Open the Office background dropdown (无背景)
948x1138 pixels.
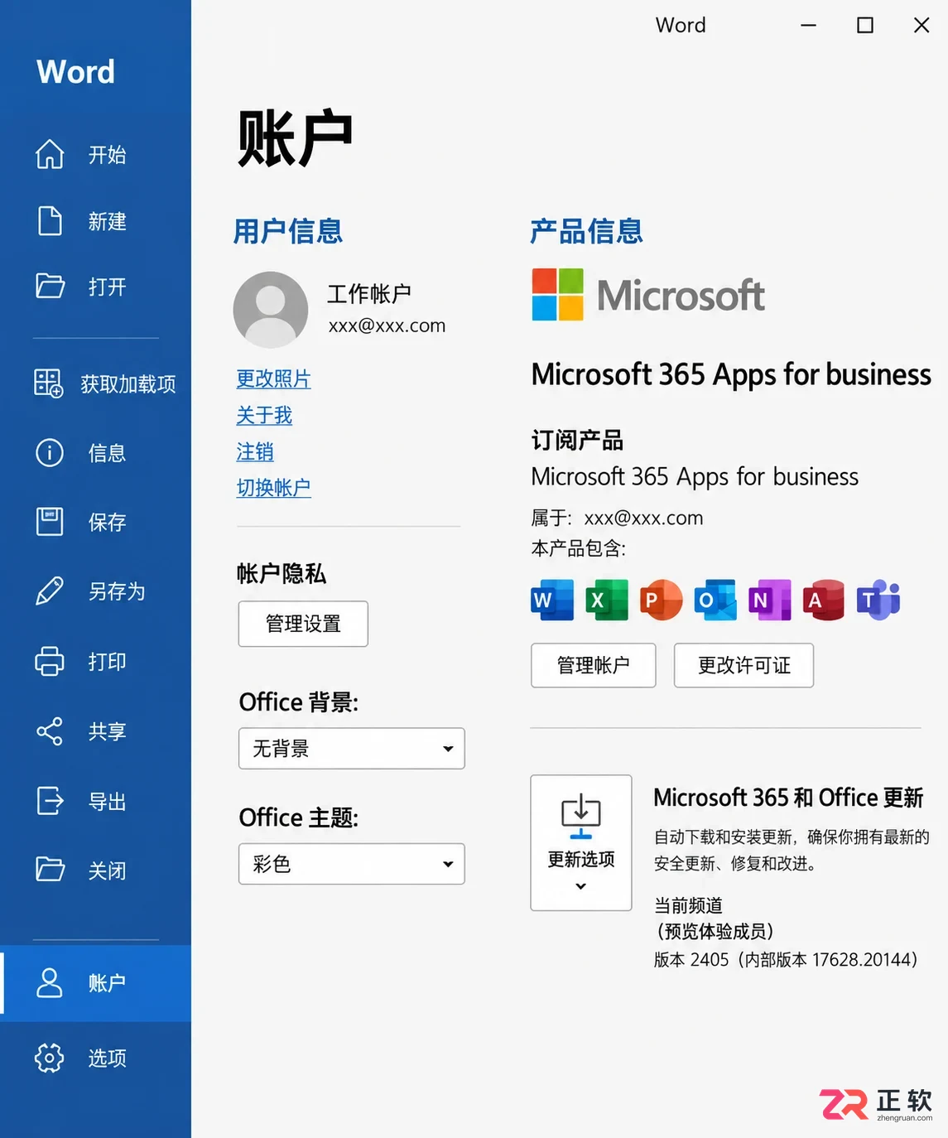point(352,749)
